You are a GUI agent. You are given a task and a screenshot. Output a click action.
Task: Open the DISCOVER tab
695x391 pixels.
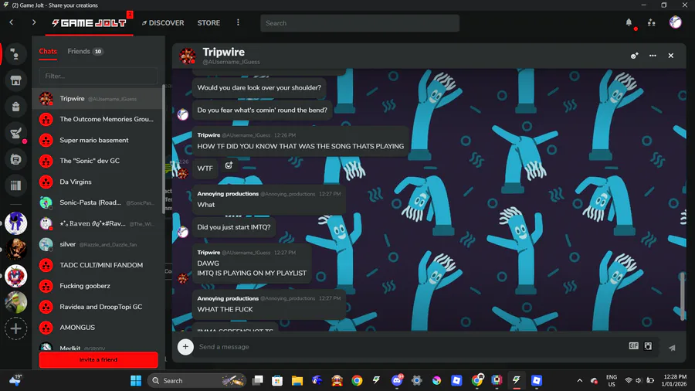163,23
